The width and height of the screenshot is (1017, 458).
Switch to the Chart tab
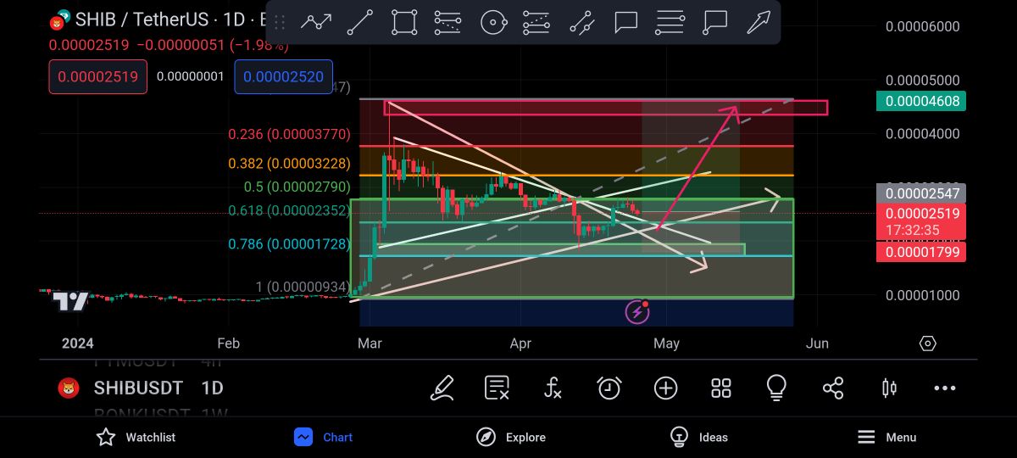324,437
